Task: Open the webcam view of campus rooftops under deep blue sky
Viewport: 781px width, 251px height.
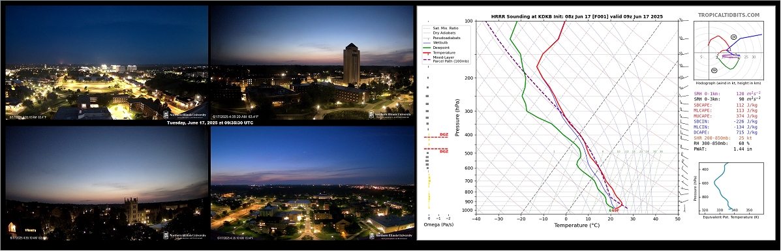Action: (312, 183)
